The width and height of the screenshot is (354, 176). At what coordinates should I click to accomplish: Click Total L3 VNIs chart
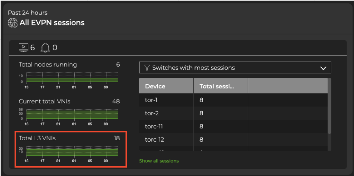coord(72,152)
